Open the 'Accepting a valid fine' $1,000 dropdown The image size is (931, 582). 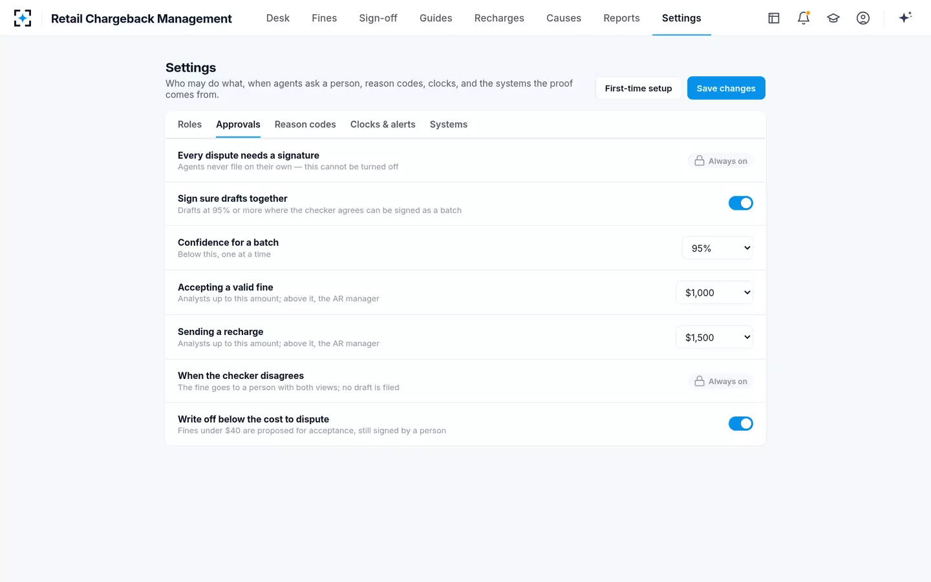tap(714, 292)
